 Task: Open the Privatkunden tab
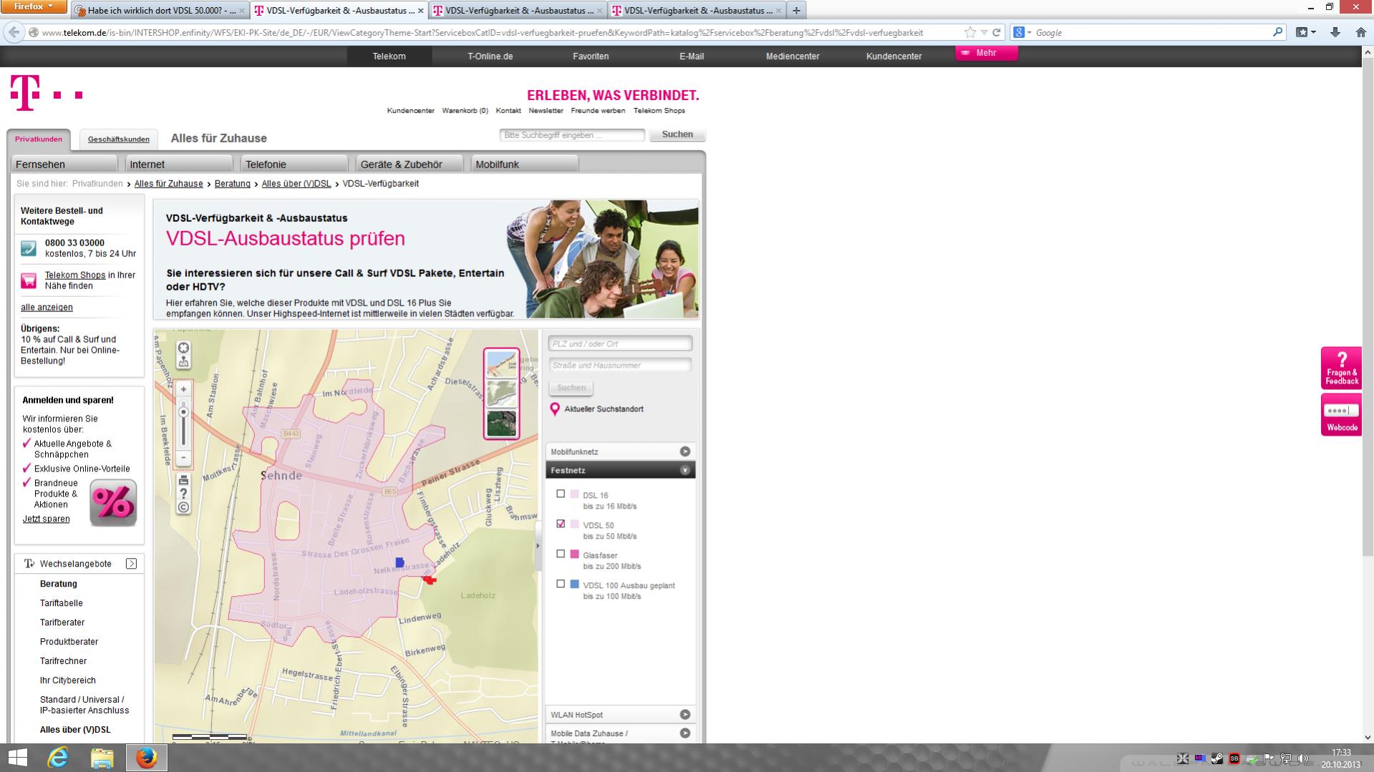(39, 140)
